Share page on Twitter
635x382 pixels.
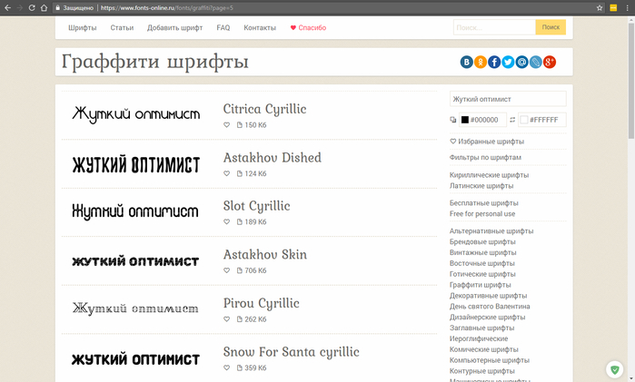pos(508,62)
